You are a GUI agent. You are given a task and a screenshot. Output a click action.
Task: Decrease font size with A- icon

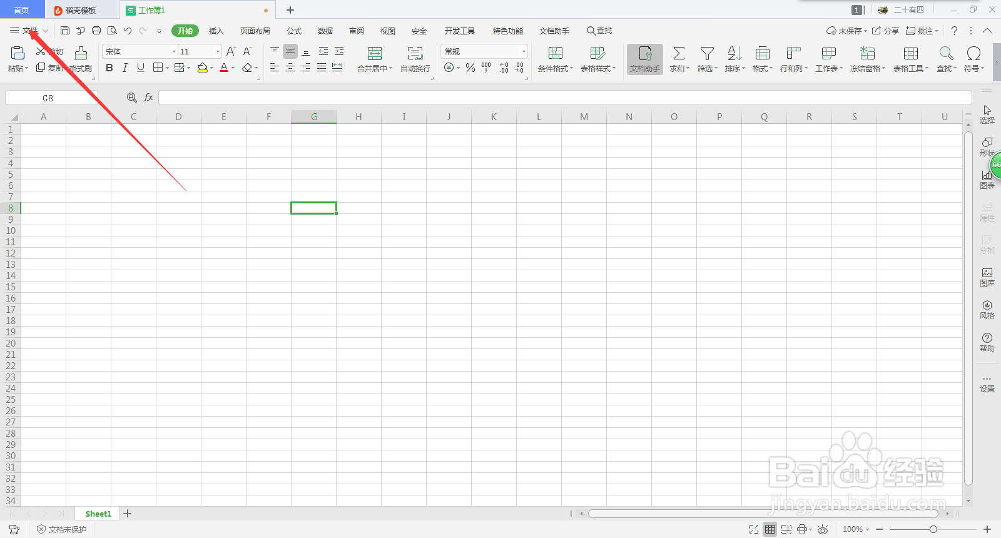click(248, 51)
